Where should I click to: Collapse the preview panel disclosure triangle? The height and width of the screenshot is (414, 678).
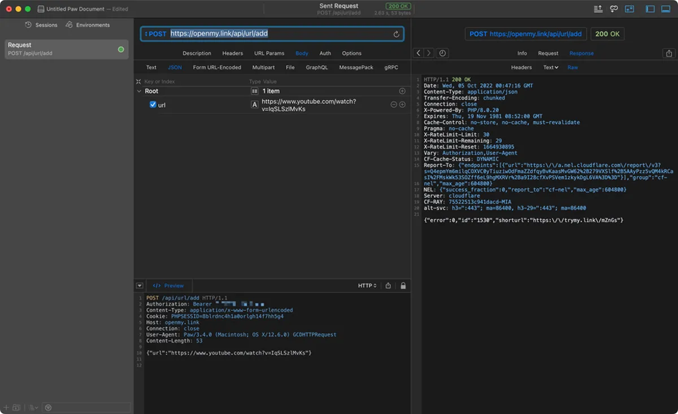point(140,286)
